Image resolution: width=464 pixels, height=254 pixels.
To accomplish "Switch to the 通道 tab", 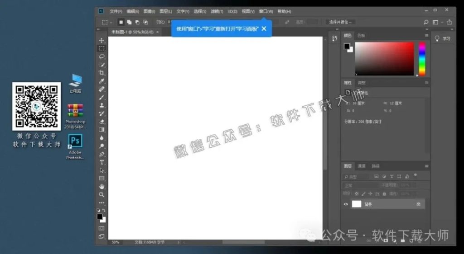I will [362, 166].
